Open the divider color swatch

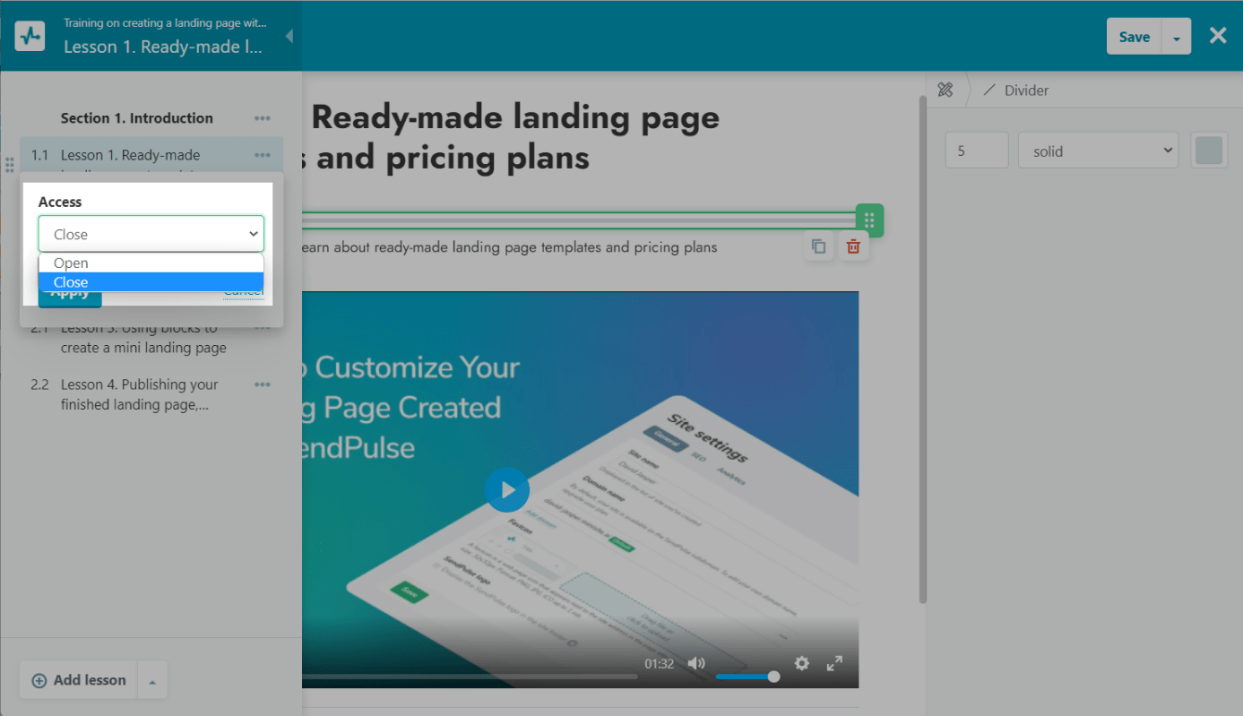[1208, 151]
